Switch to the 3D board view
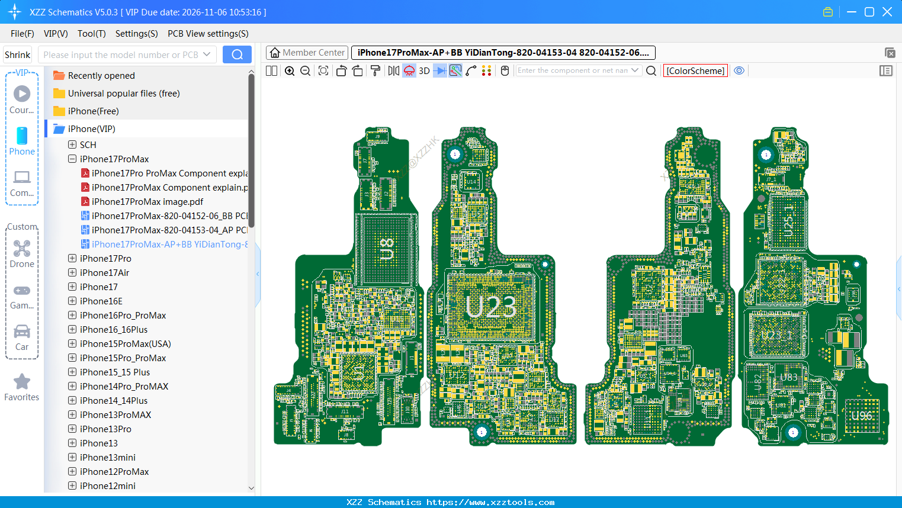 coord(424,71)
